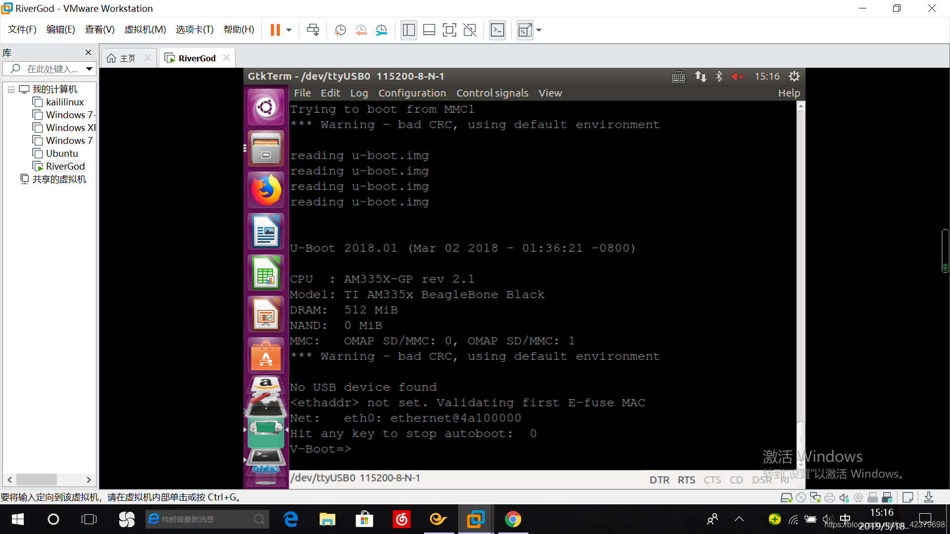Viewport: 950px width, 534px height.
Task: Open the Ubuntu network indicator
Action: click(x=700, y=77)
